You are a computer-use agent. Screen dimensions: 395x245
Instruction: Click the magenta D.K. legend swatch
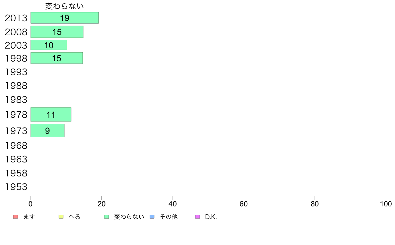point(197,217)
